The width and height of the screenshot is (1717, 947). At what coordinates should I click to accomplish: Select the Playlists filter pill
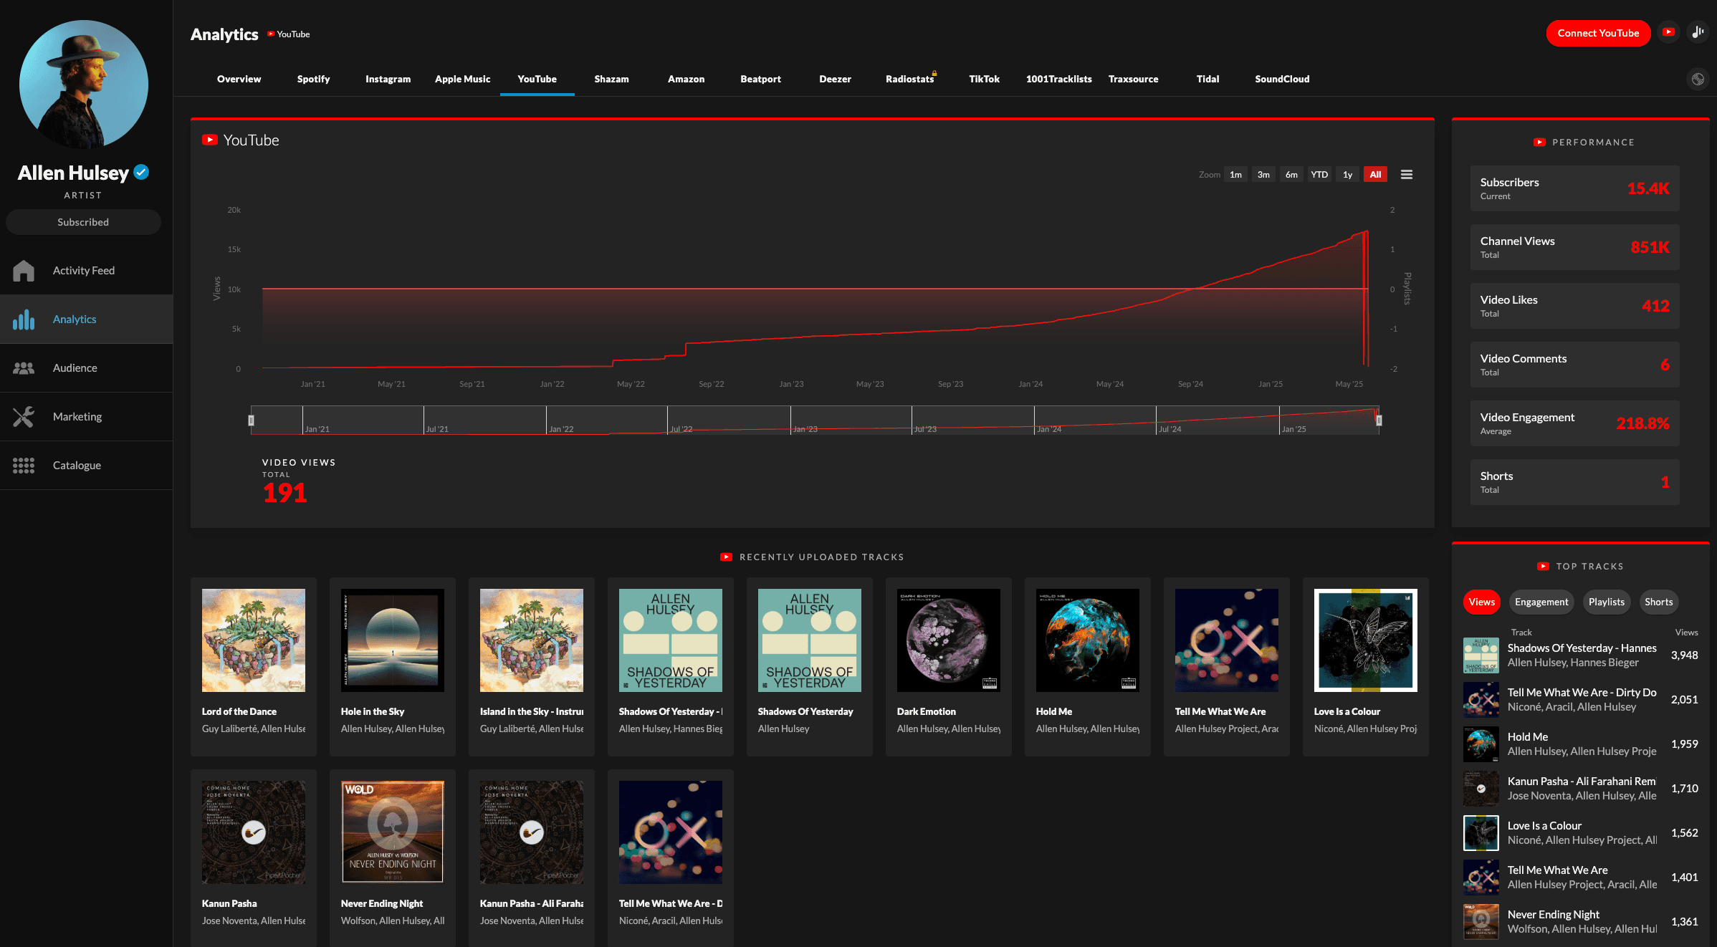[1606, 602]
